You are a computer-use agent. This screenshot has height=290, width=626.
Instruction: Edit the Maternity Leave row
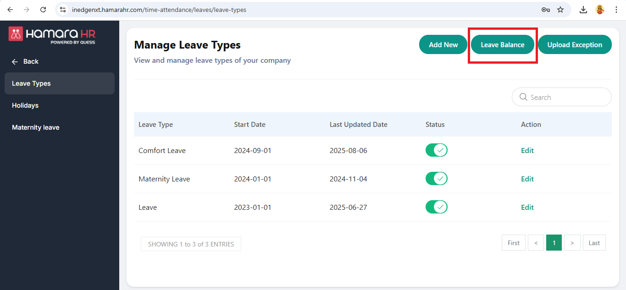(527, 179)
